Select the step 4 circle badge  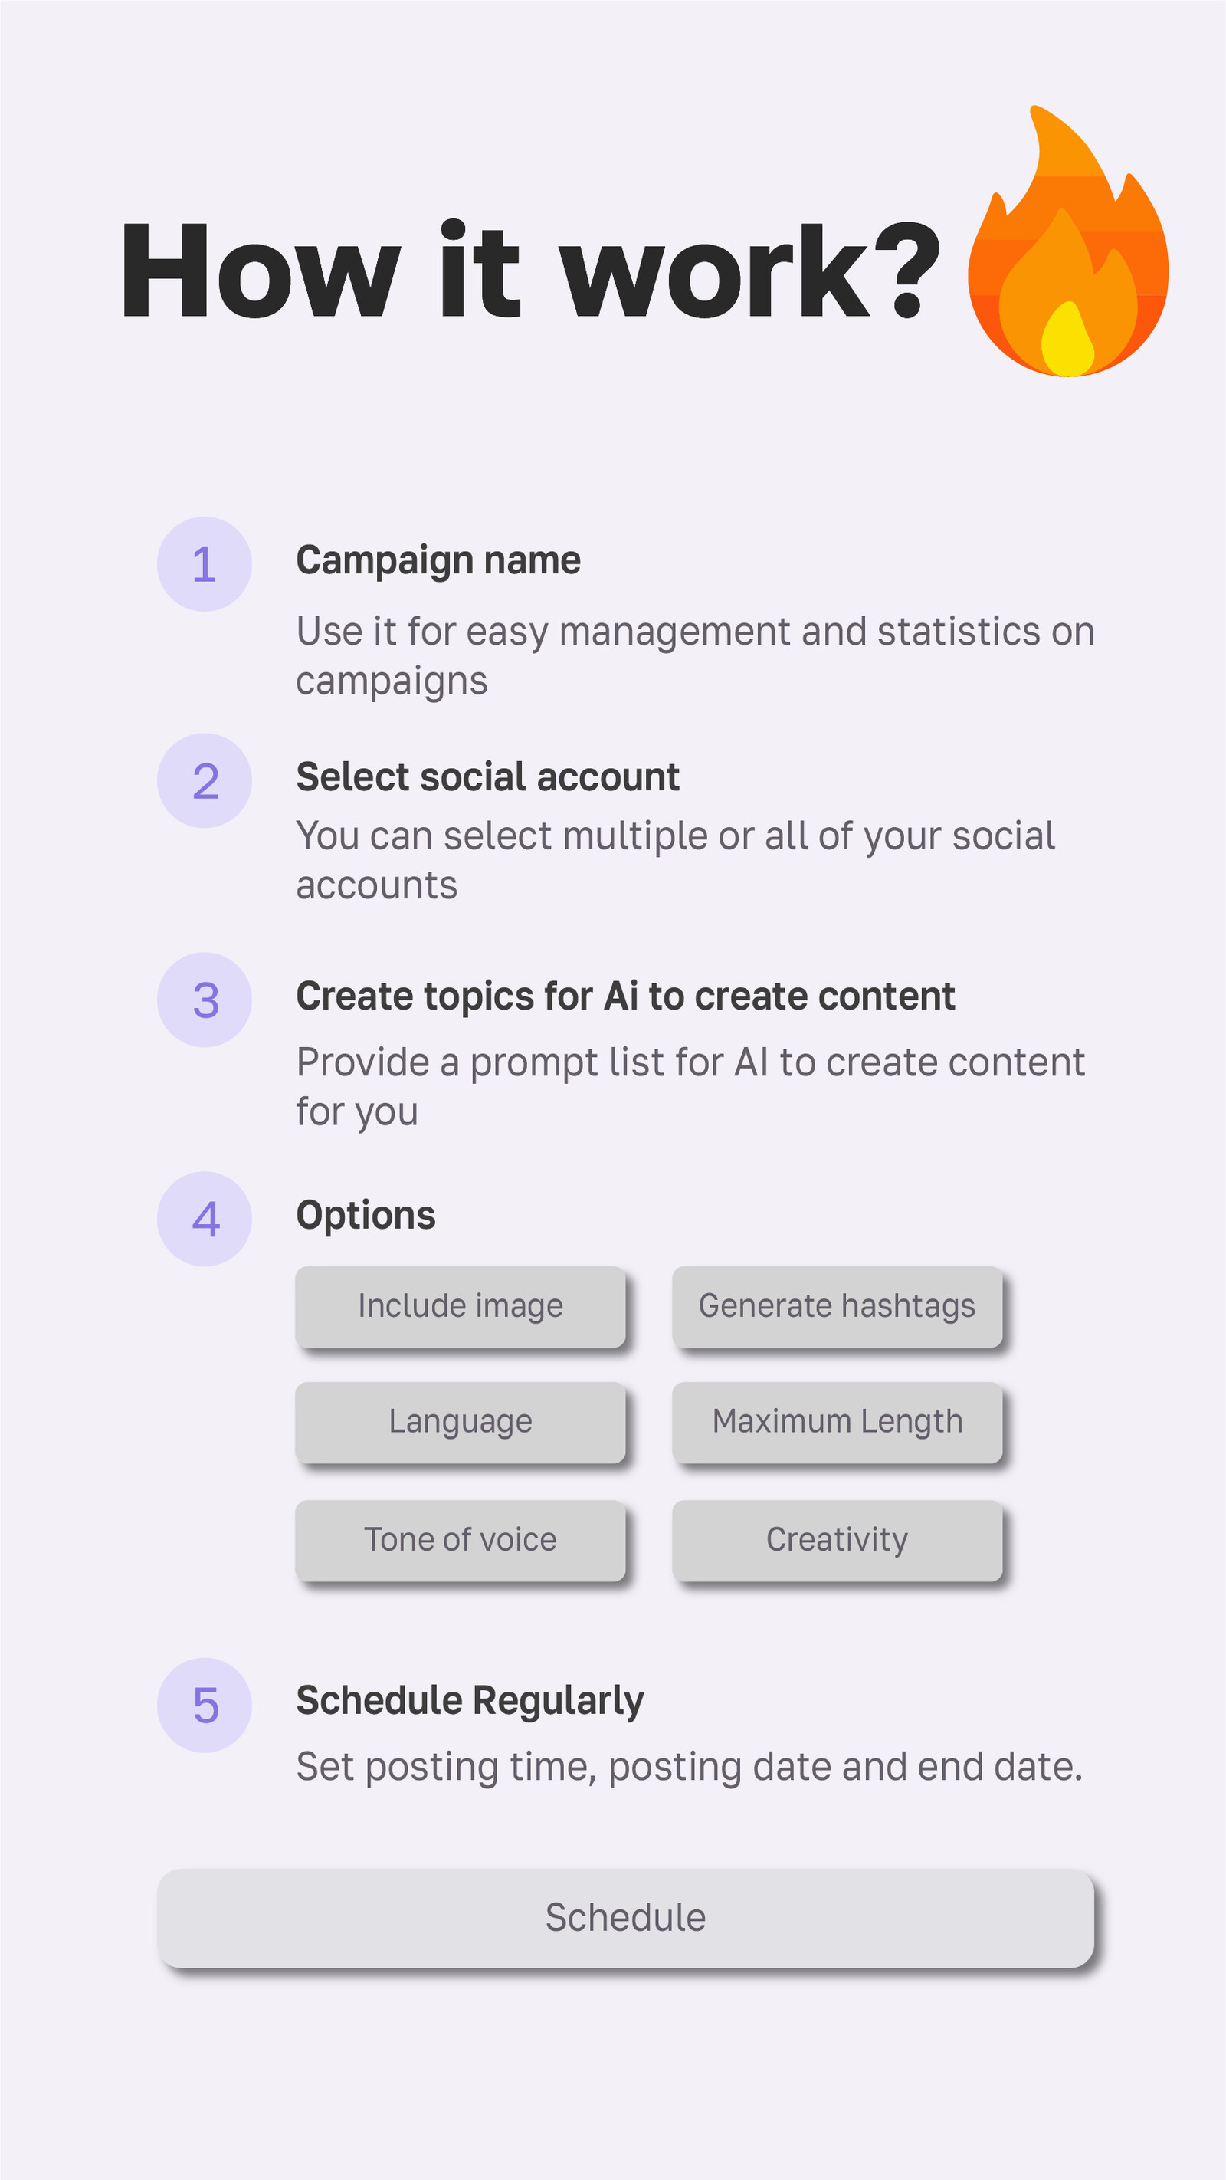pyautogui.click(x=205, y=1220)
